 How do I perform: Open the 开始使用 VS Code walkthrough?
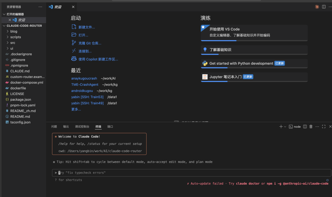tap(254, 33)
